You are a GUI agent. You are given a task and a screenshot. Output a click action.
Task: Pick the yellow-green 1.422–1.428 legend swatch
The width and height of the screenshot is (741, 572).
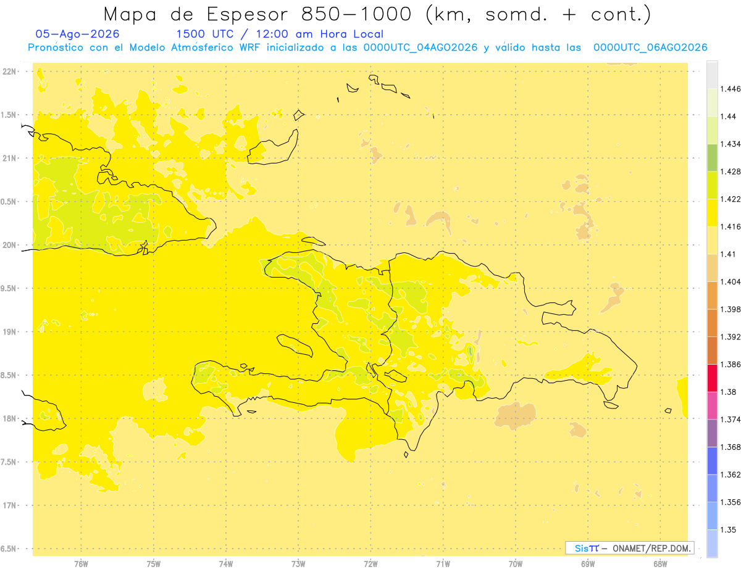coord(712,185)
